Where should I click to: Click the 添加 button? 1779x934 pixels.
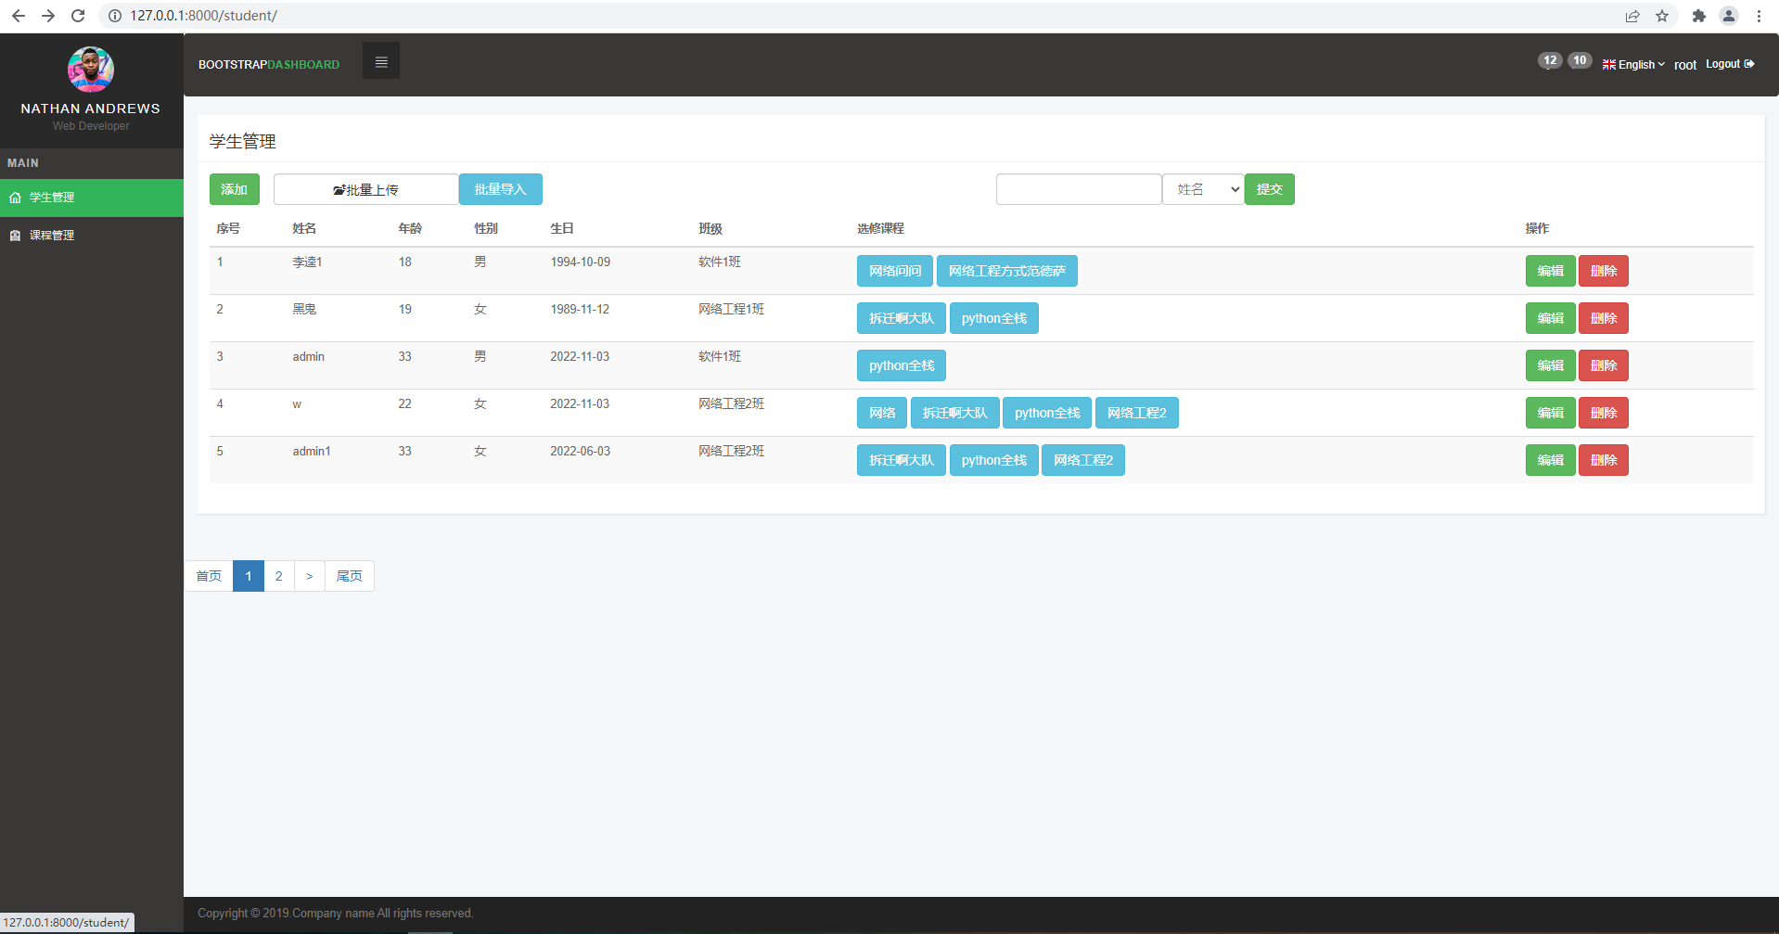(234, 189)
